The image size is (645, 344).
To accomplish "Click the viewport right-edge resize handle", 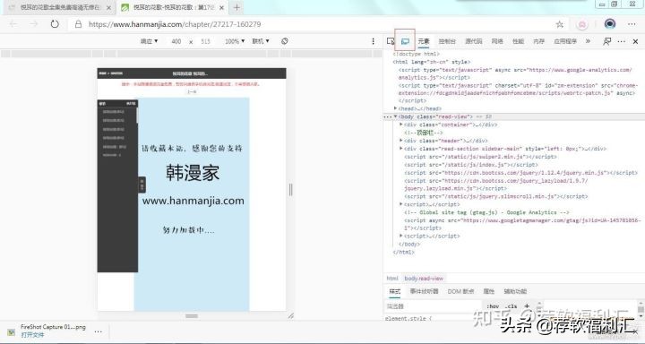I will [291, 190].
